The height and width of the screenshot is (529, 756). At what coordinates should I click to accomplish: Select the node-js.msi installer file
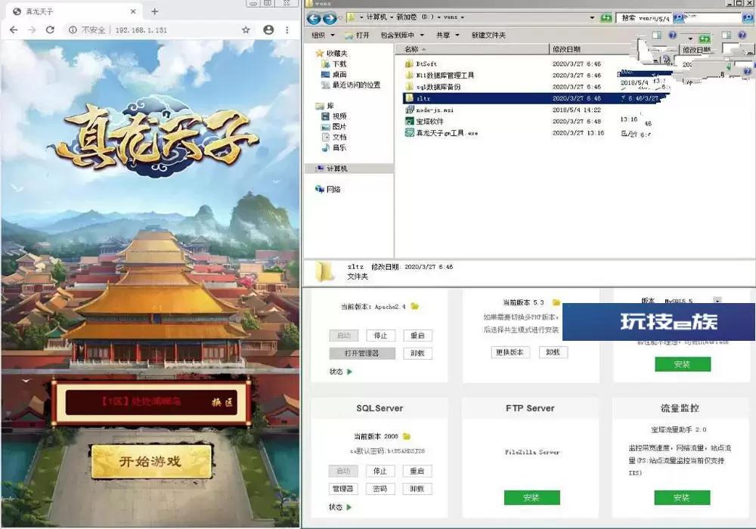pyautogui.click(x=429, y=110)
